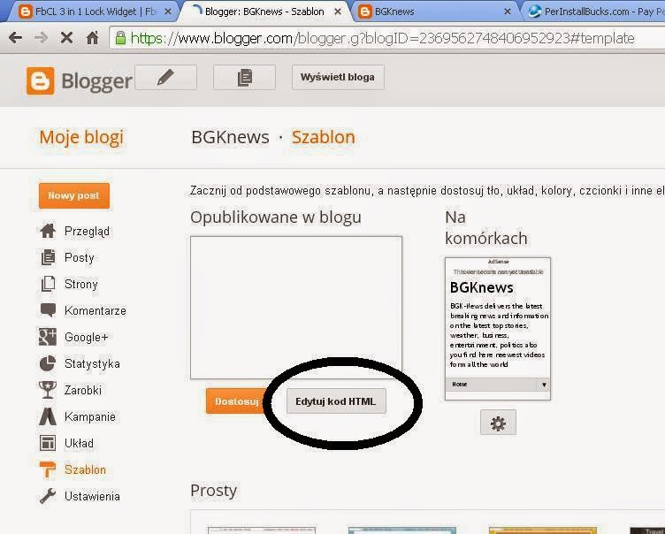Click the Zarobki trophy icon

pyautogui.click(x=48, y=390)
